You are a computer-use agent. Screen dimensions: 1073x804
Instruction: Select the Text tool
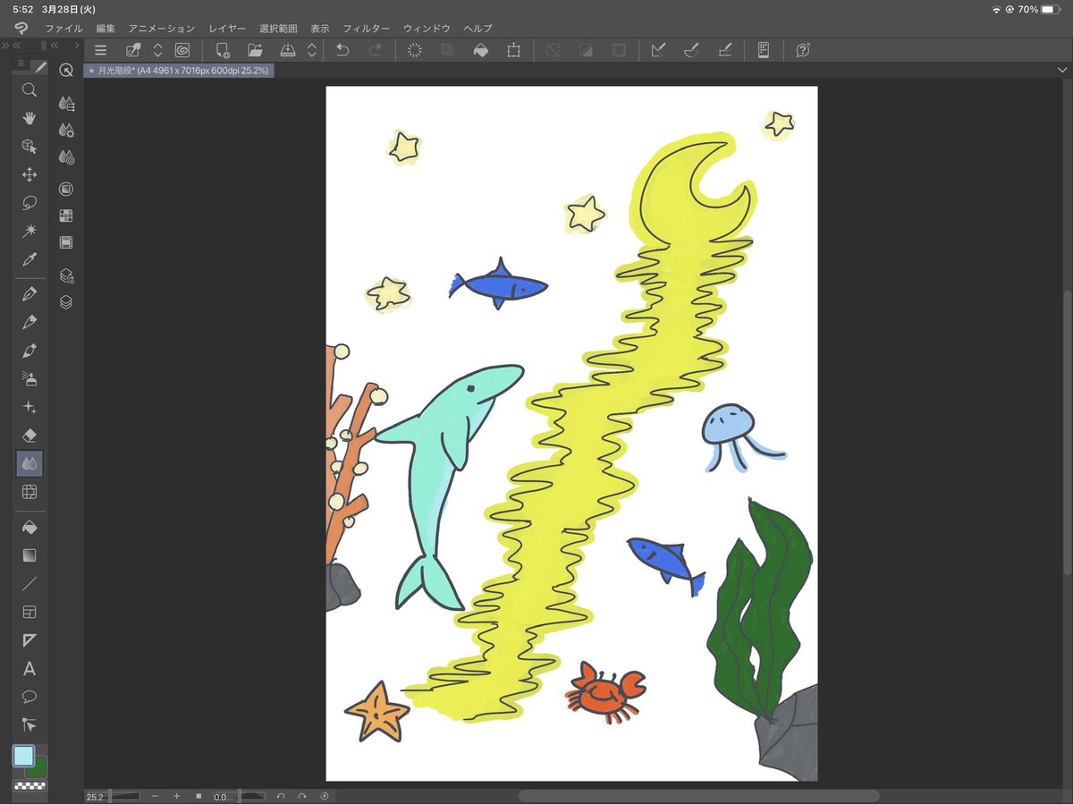[x=30, y=669]
